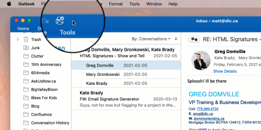Viewport: 261px width, 130px height.
Task: Select the Trash folder
Action: pos(36,39)
